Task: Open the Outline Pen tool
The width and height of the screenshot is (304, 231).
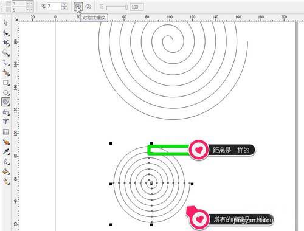Action: [x=5, y=162]
